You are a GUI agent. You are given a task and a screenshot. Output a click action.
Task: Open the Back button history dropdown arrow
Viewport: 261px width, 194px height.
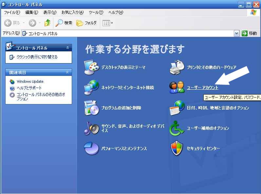coord(24,23)
